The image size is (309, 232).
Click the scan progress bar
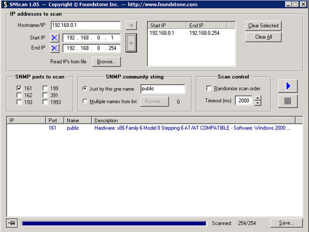coord(114,223)
